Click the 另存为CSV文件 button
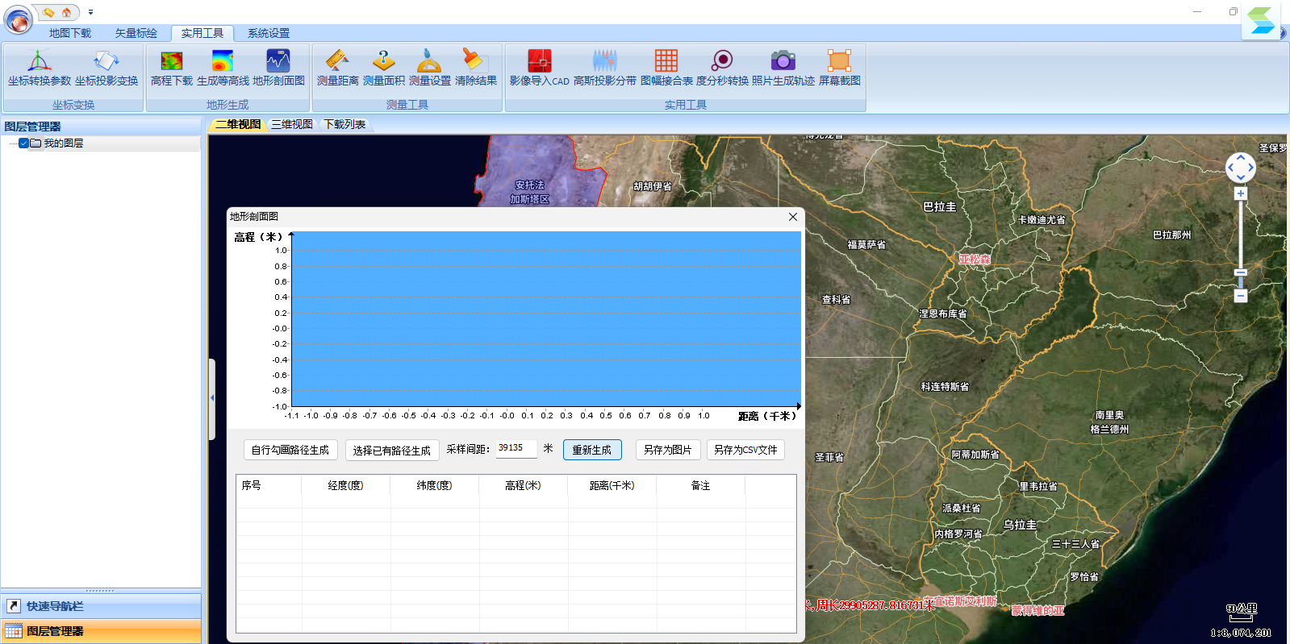The height and width of the screenshot is (644, 1290). 745,450
